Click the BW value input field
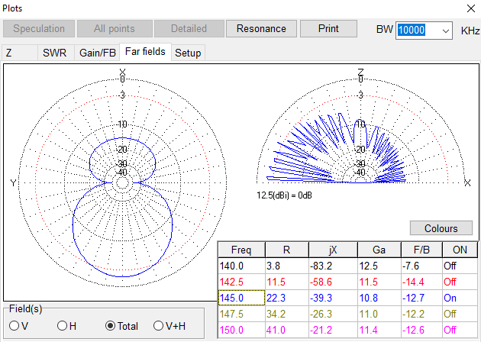Screen dimensions: 481x342 [417, 30]
